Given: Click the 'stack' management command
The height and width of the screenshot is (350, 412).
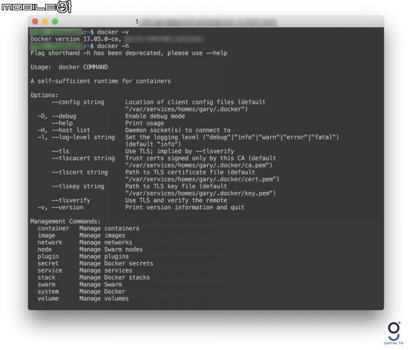Looking at the screenshot, I should (46, 277).
